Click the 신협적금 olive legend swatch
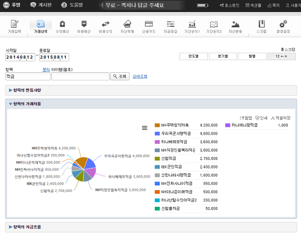301x237 pixels. 157,159
